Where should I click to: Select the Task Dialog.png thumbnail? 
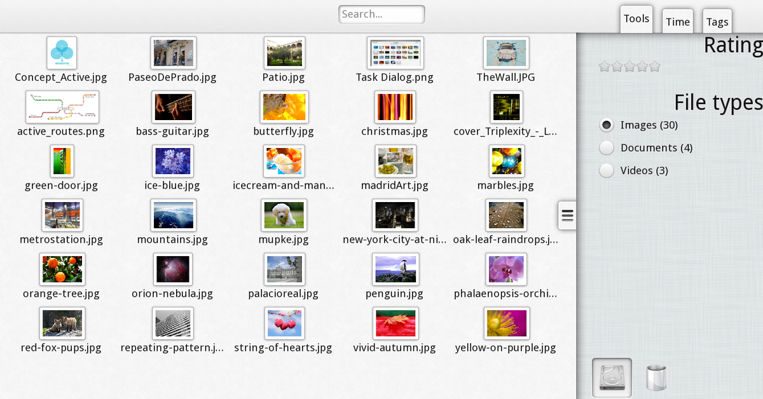point(395,53)
